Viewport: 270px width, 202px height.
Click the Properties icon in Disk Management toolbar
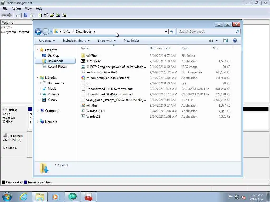click(x=46, y=15)
